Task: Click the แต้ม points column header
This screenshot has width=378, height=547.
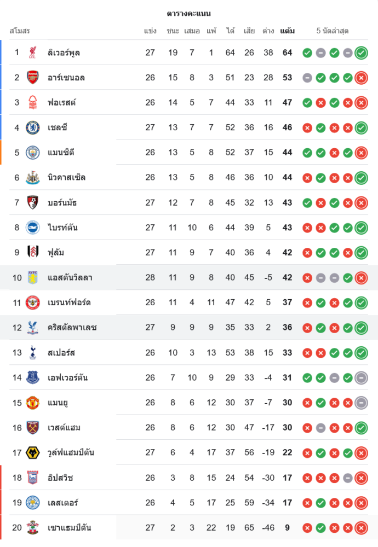Action: (287, 31)
